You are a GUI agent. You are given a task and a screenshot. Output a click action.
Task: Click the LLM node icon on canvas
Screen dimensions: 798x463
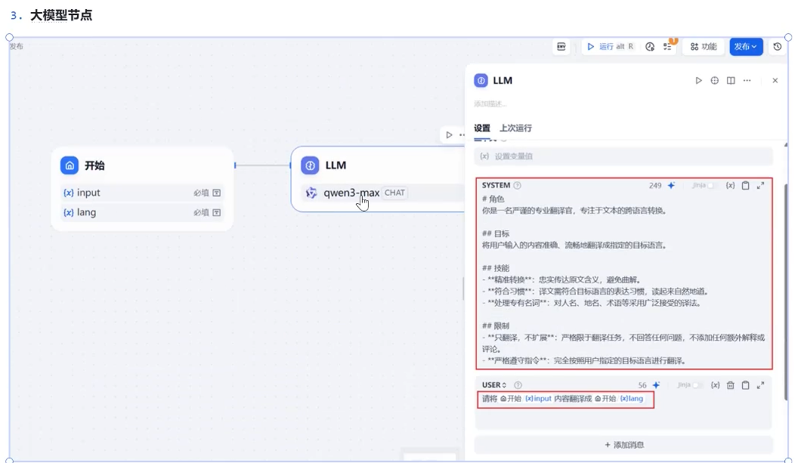click(310, 165)
